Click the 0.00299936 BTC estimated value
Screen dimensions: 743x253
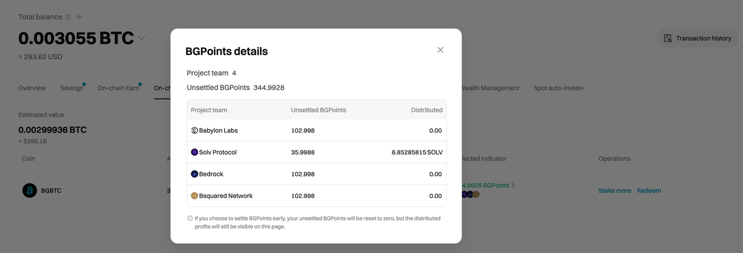(52, 130)
